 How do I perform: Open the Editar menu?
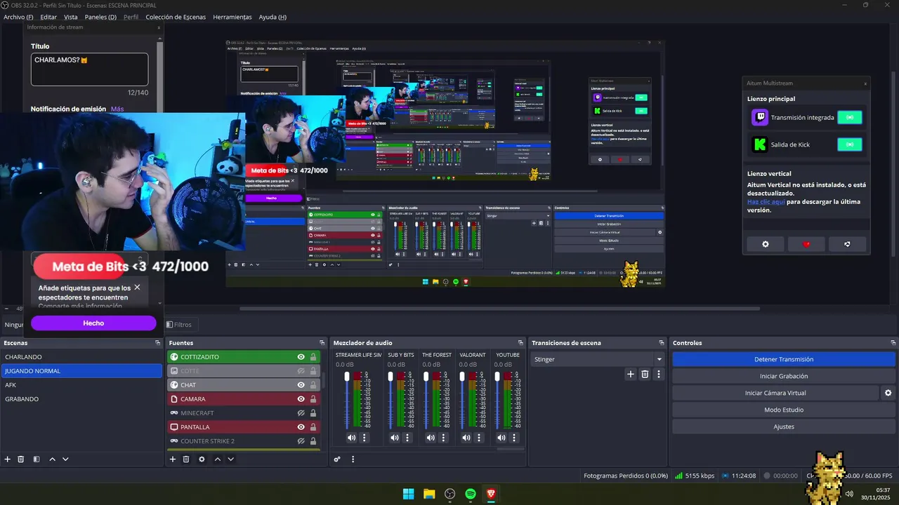[x=48, y=17]
